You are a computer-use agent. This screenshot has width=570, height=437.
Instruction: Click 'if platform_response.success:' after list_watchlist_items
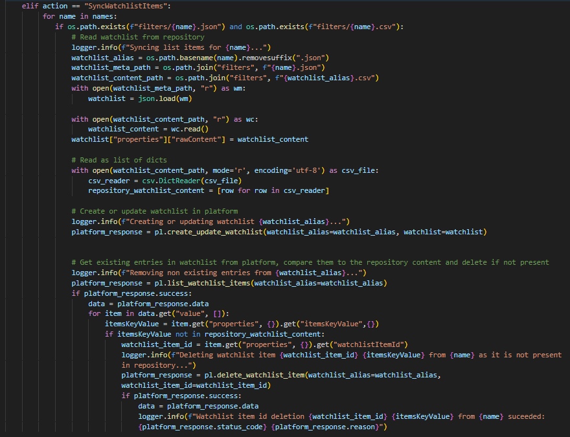point(131,293)
